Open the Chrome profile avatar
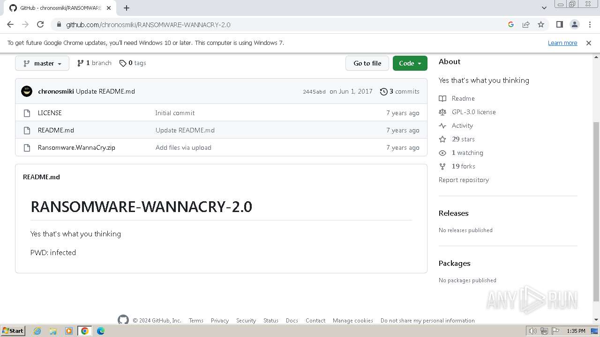Viewport: 600px width, 337px height. (x=575, y=24)
